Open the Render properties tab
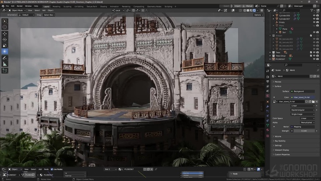 267,77
